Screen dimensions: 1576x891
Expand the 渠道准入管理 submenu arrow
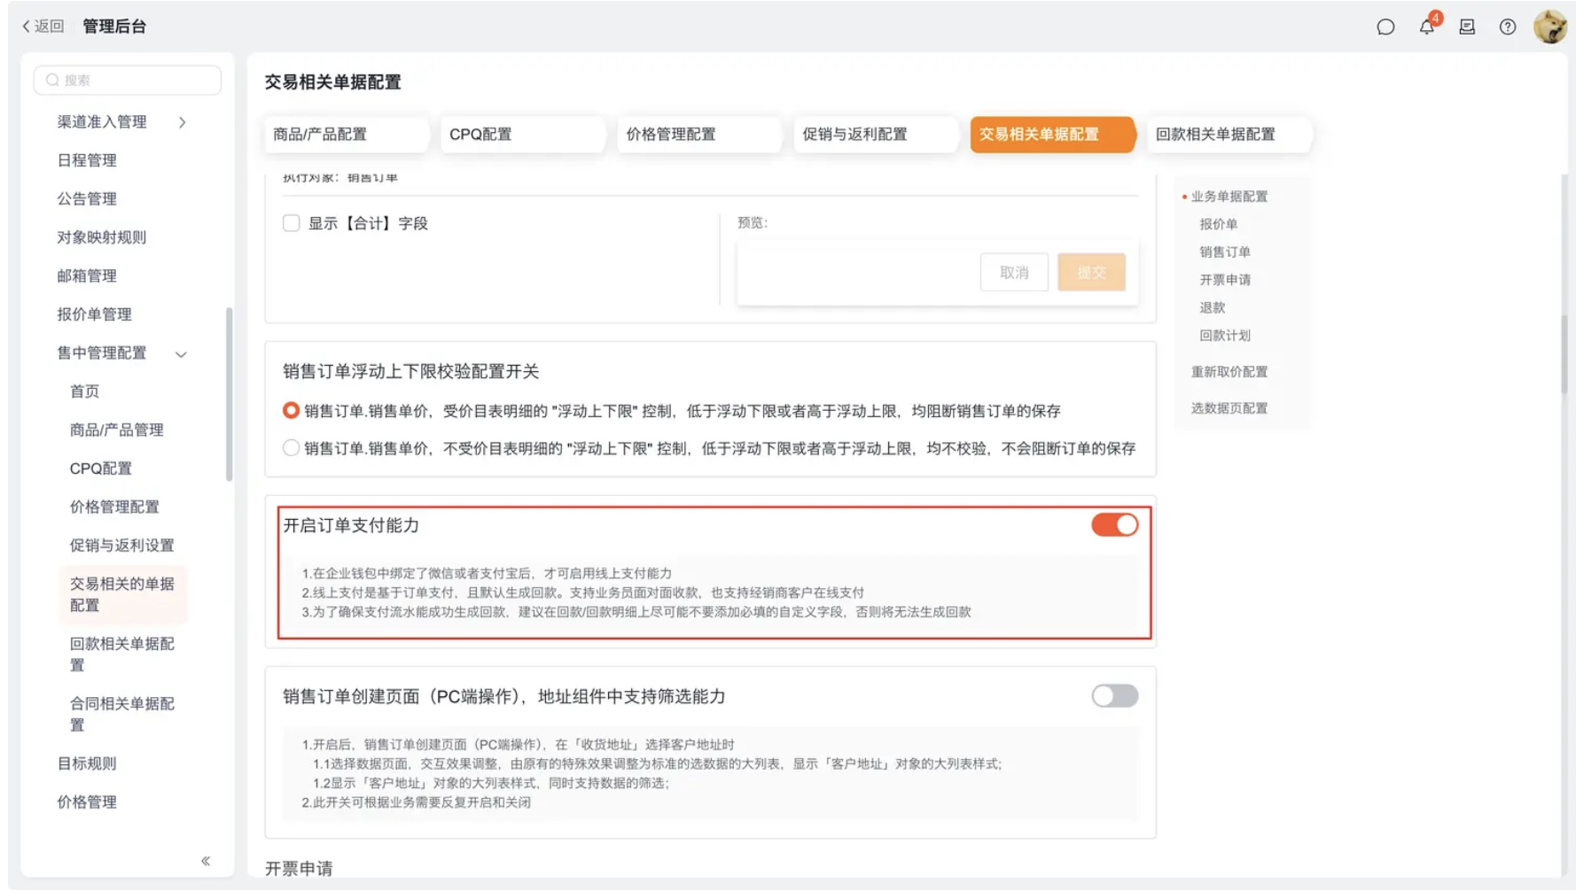[183, 122]
